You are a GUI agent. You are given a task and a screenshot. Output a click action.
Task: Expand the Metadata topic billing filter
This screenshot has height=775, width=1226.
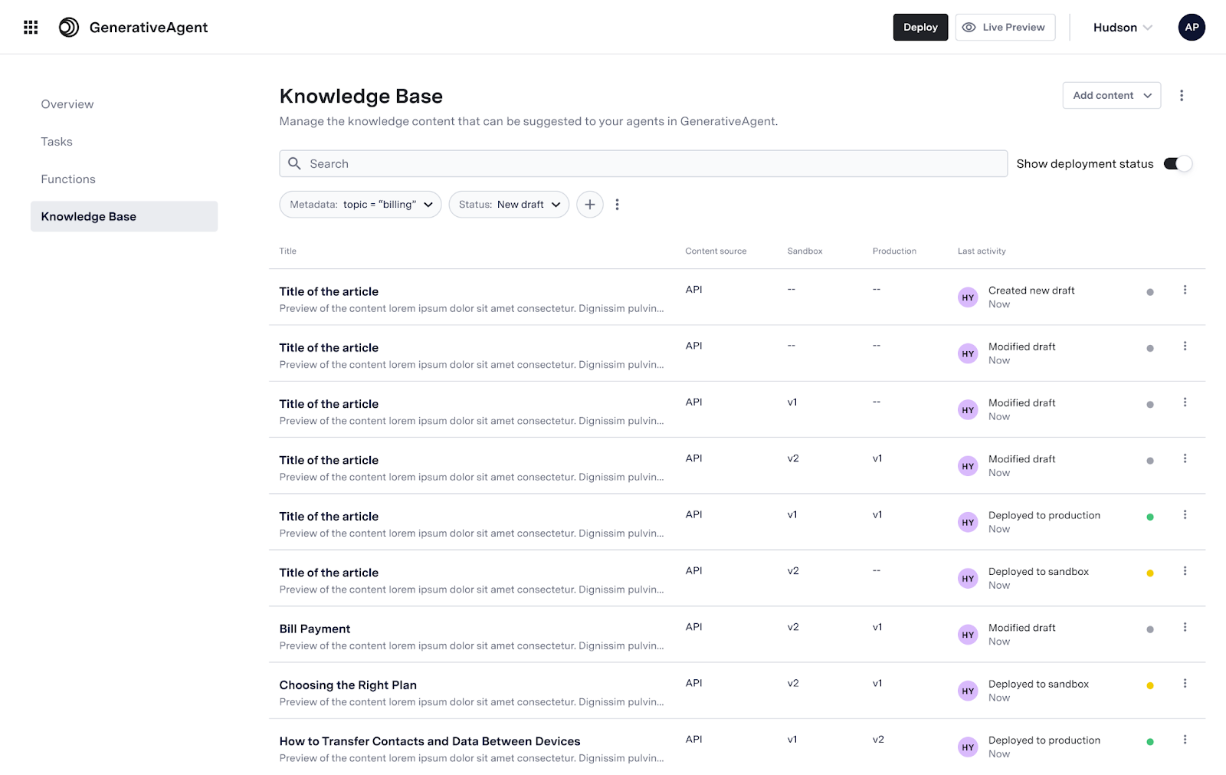point(360,205)
